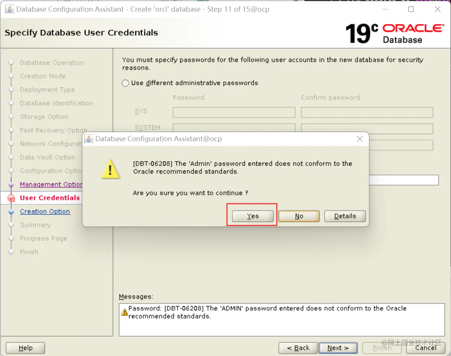Click the 'Specify Database User Credentials' heading

tap(81, 33)
